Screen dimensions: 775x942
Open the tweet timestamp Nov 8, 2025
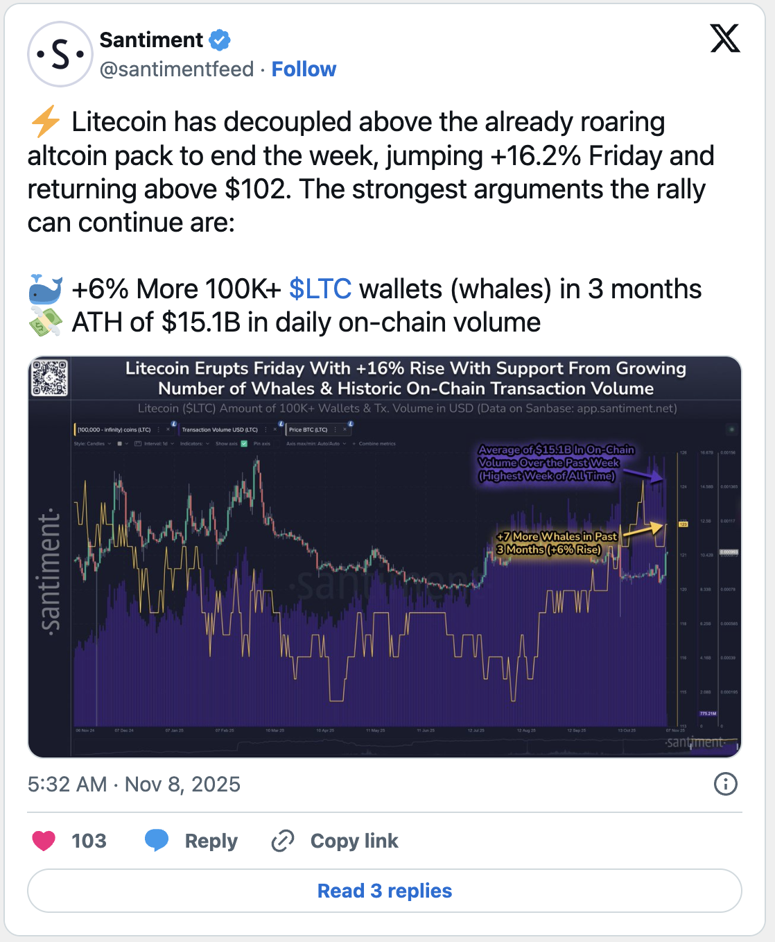point(134,784)
